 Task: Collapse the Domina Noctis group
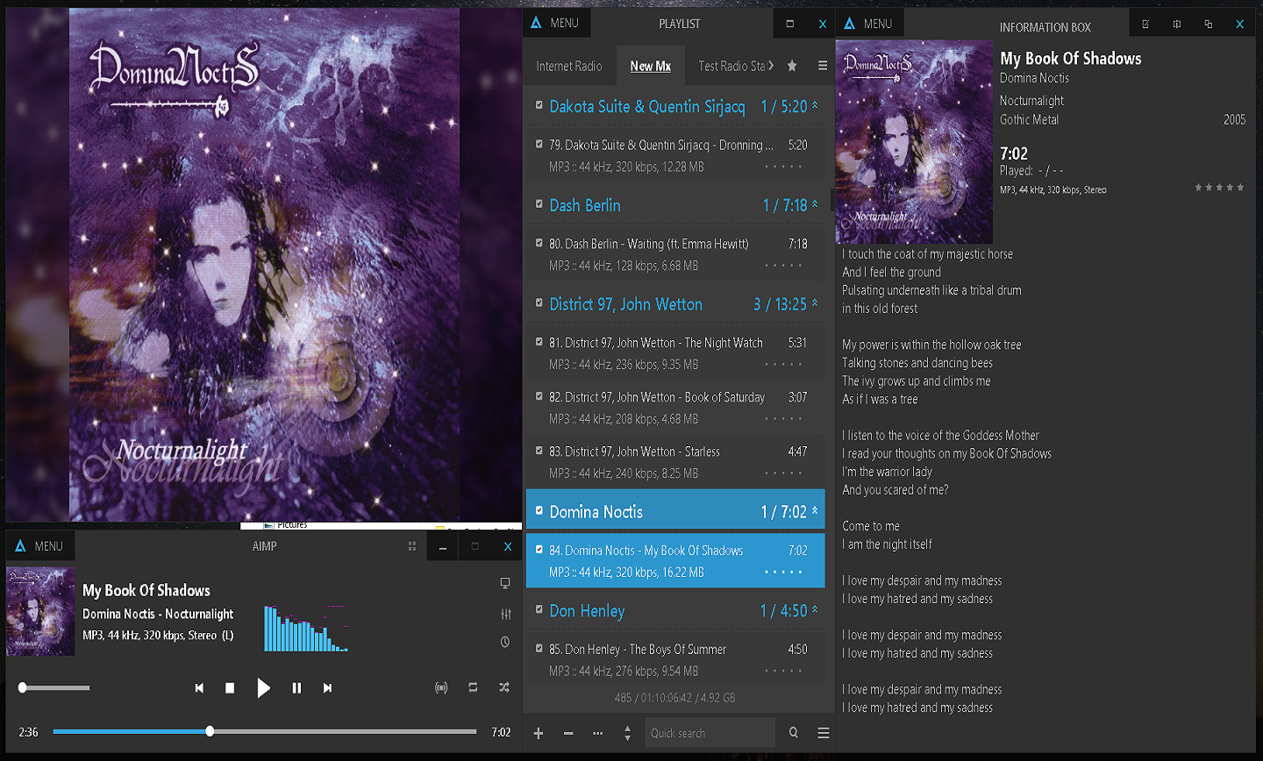815,511
